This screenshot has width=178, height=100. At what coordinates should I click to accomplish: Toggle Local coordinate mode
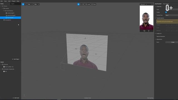coord(88,4)
